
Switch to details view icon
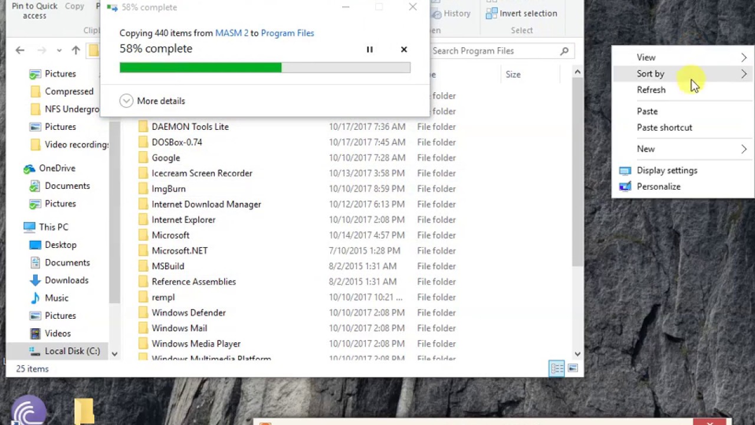pos(557,369)
